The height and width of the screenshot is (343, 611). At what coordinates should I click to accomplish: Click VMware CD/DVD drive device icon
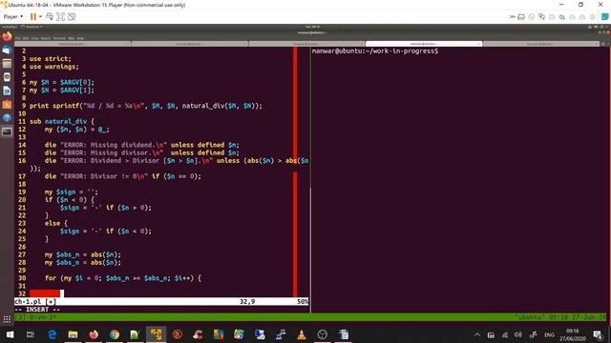532,17
